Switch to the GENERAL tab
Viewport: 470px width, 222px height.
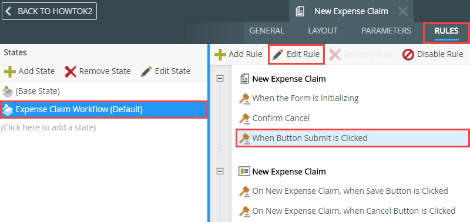tap(267, 31)
